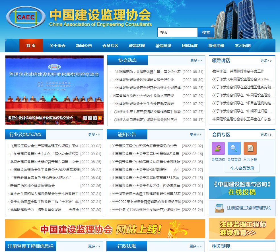Open 关于同意天津市金屋工程建设监理公司等23家 notice
Screen dimensions: 280x252
coord(146,194)
